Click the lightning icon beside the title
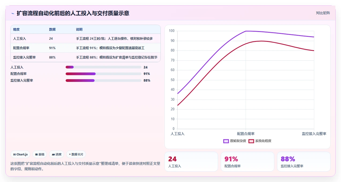The image size is (341, 182). click(13, 13)
